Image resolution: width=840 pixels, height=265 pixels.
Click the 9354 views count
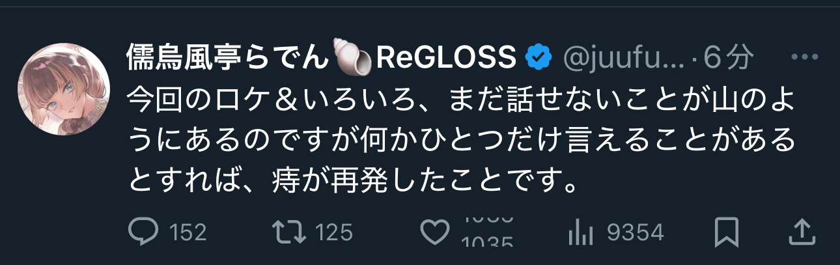pos(634,232)
